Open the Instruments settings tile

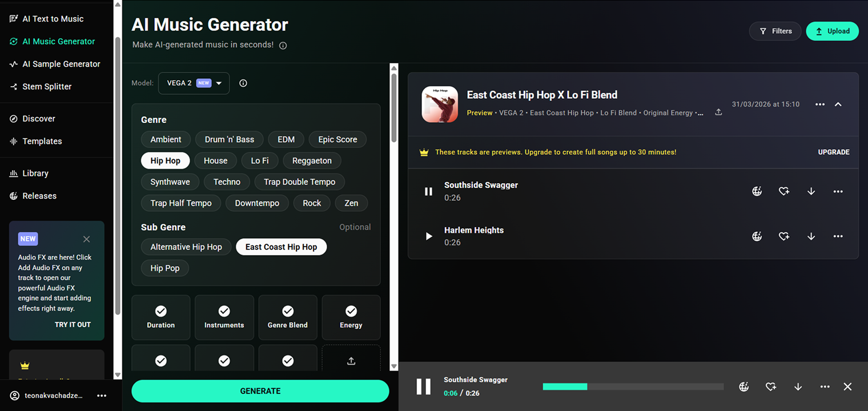[224, 317]
